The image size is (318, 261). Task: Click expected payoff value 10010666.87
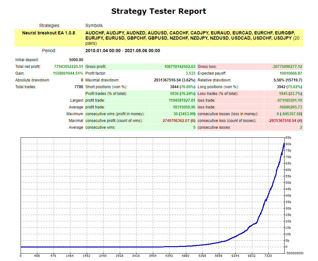point(291,73)
